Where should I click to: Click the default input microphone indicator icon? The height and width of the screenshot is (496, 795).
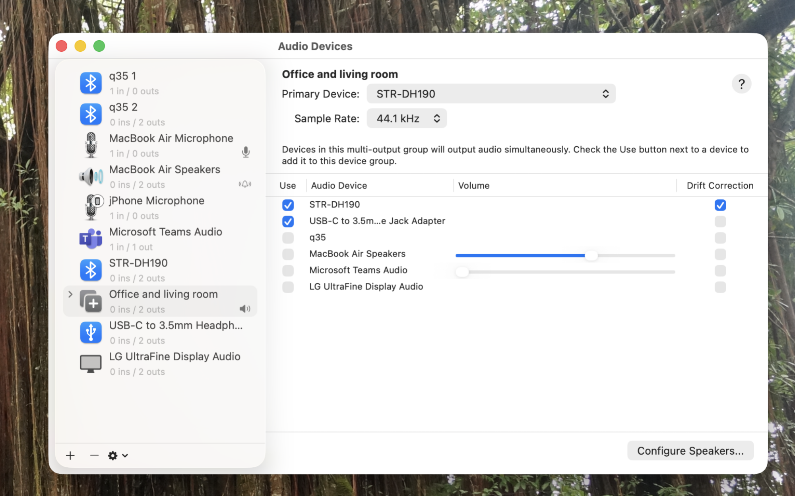click(246, 152)
